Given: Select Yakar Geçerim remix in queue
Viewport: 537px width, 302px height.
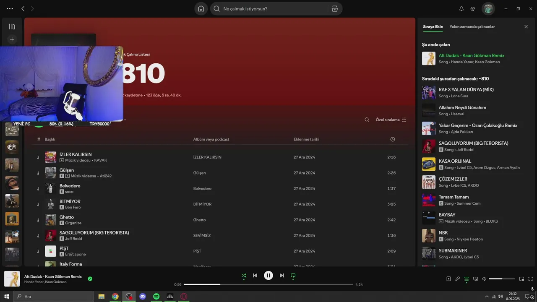Looking at the screenshot, I should [x=475, y=128].
